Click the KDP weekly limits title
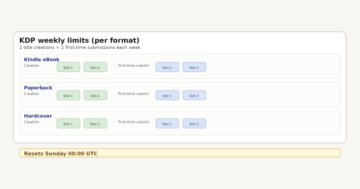 (x=79, y=40)
